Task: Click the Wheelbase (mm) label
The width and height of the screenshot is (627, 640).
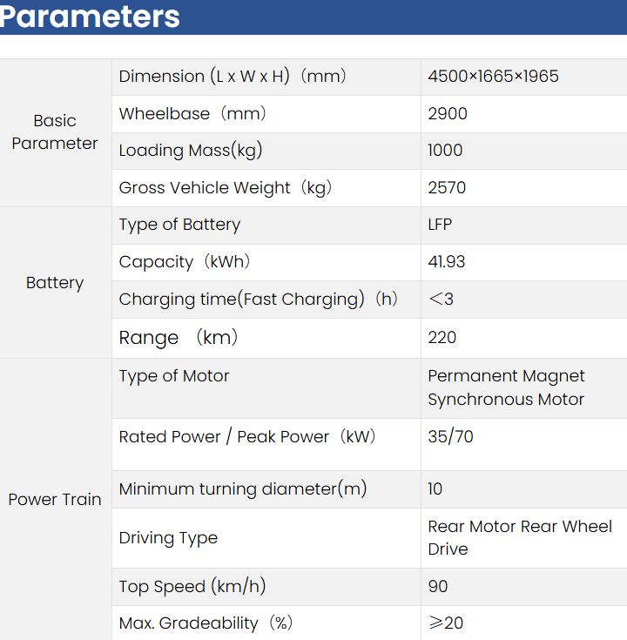Action: pos(192,114)
